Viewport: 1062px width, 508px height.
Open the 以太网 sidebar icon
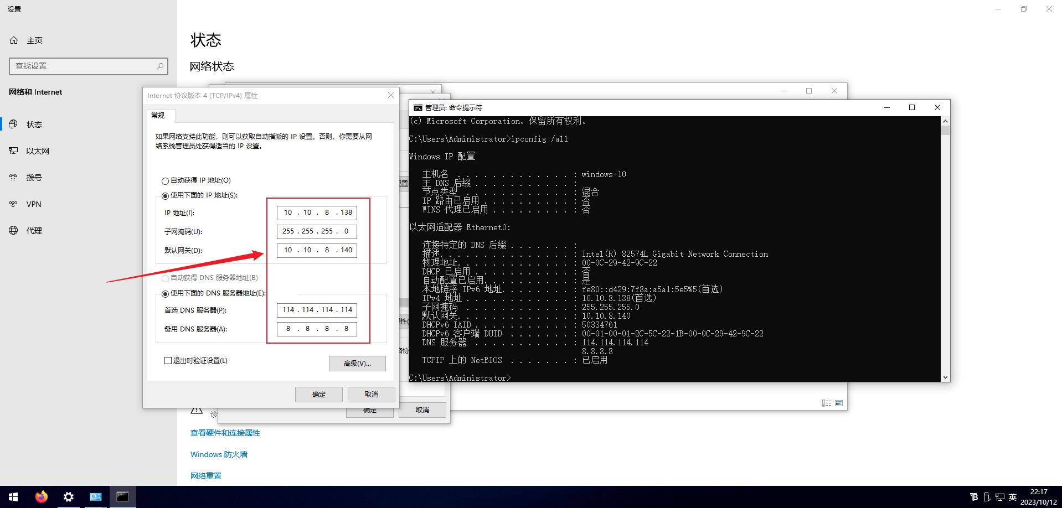pos(13,151)
